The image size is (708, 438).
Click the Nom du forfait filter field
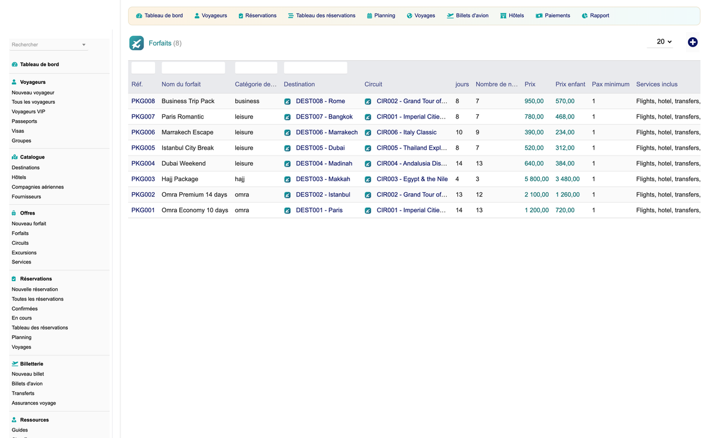pos(194,68)
